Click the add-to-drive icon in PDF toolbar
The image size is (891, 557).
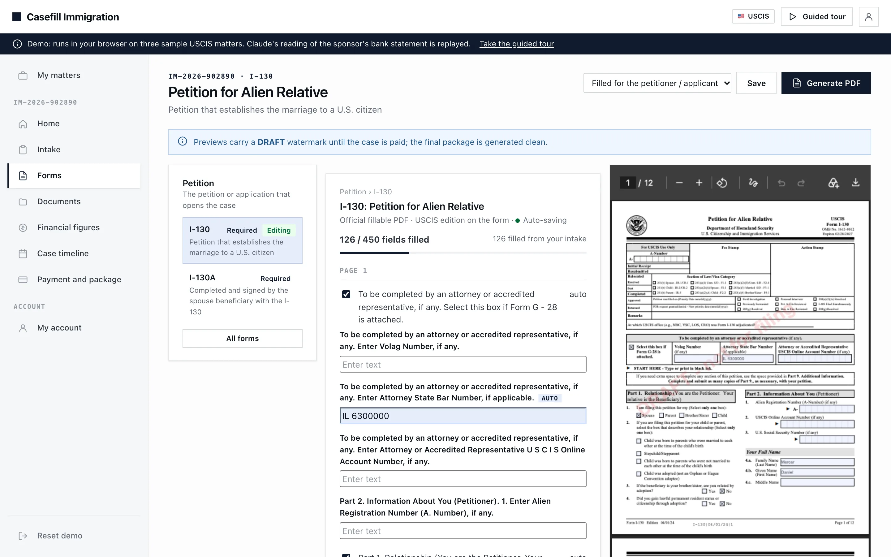coord(833,183)
